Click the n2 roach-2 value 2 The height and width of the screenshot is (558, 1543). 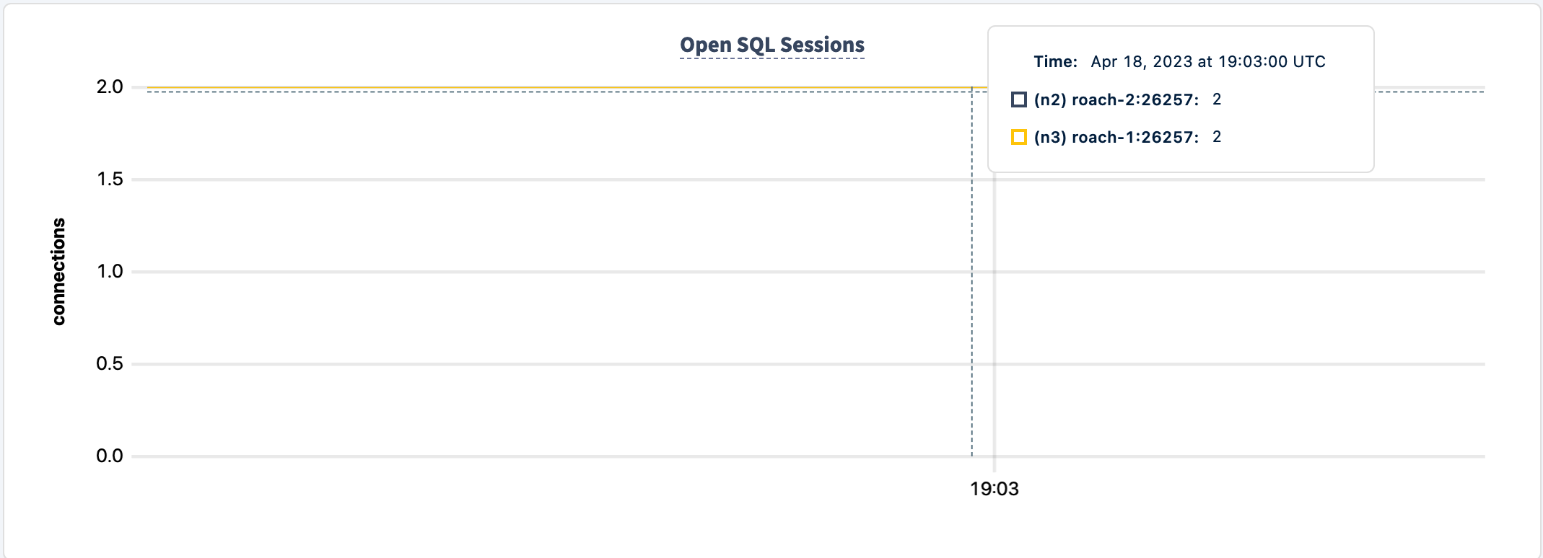1217,99
